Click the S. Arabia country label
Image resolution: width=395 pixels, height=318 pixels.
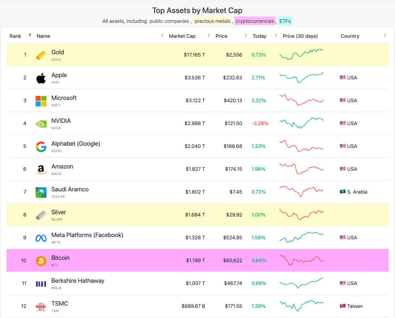click(x=357, y=192)
